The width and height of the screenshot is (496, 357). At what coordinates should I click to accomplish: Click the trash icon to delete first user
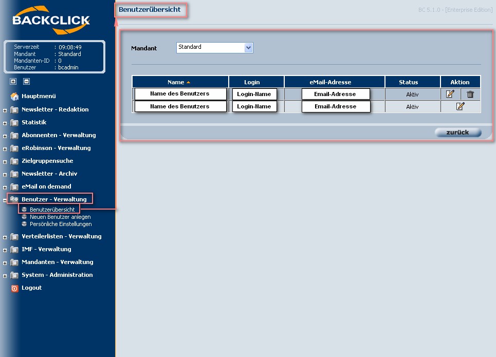[x=470, y=94]
